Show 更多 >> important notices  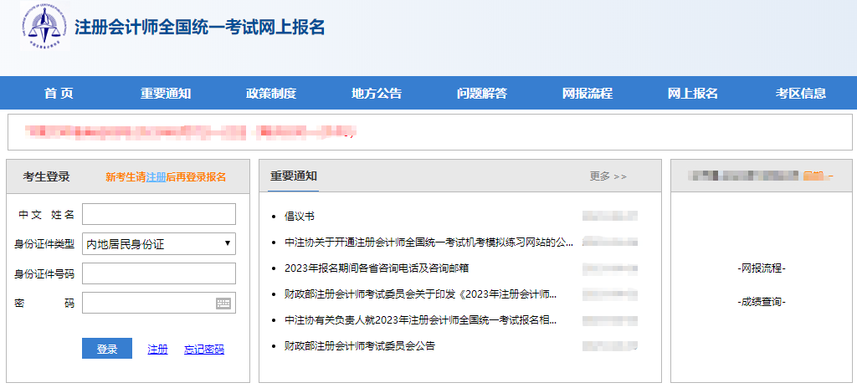coord(608,176)
